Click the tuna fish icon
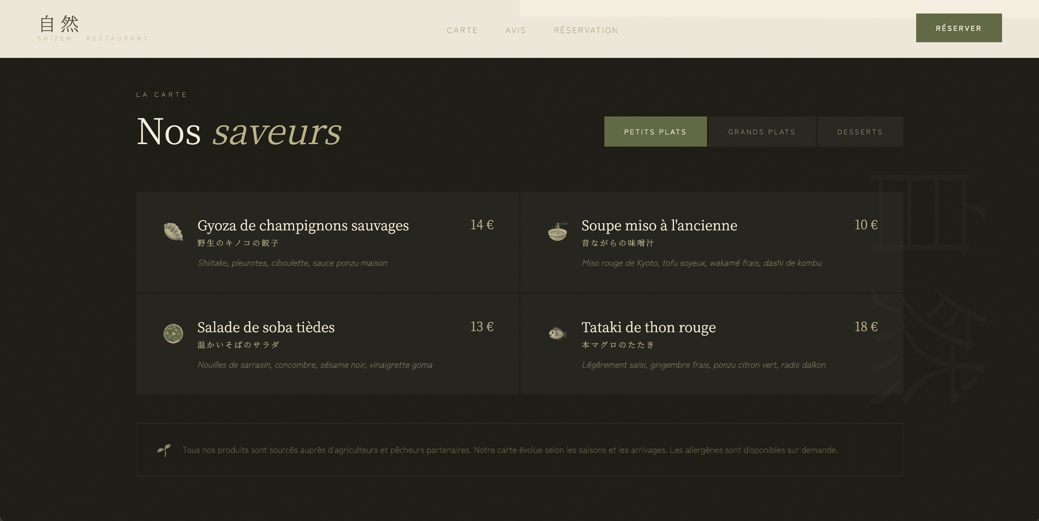Screen dimensions: 1039x521 pos(557,334)
